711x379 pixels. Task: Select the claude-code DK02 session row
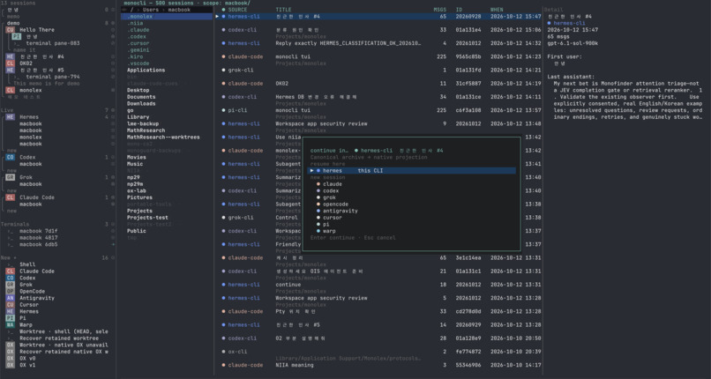pyautogui.click(x=380, y=84)
